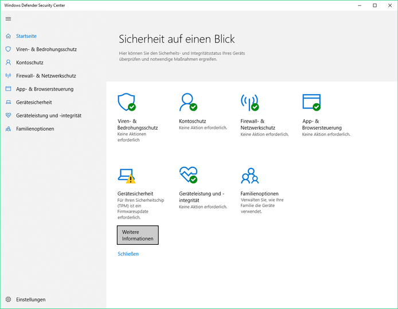Go to Startseite in the sidebar
398x309 pixels.
(x=26, y=36)
